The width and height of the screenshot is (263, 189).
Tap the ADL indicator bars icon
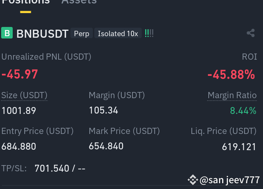click(x=149, y=33)
